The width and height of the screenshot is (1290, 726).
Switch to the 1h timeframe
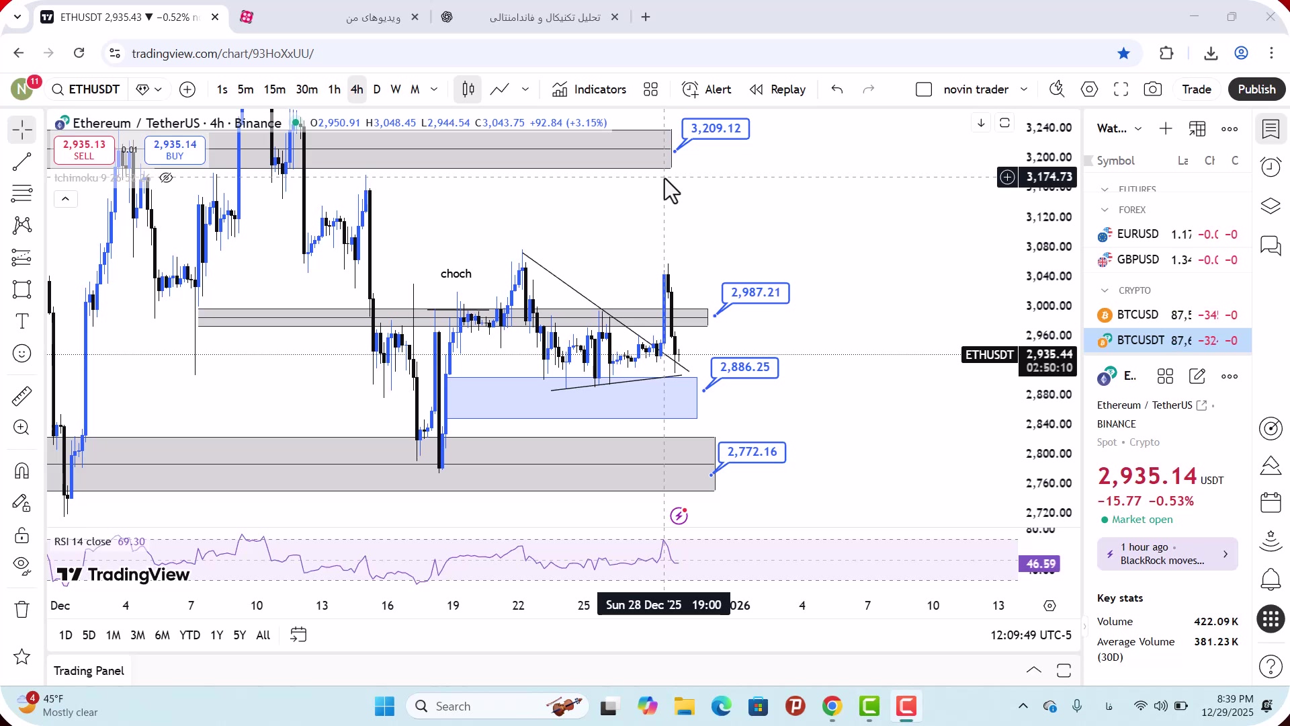click(x=334, y=89)
